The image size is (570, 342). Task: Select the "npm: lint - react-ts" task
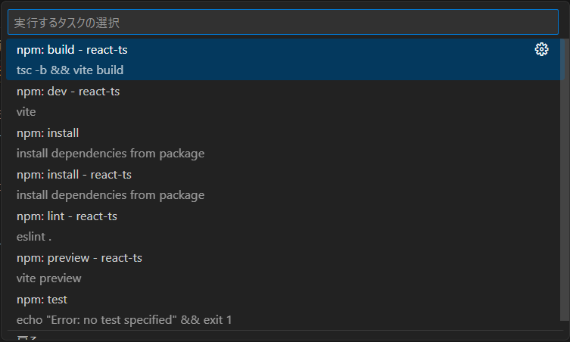pyautogui.click(x=67, y=216)
